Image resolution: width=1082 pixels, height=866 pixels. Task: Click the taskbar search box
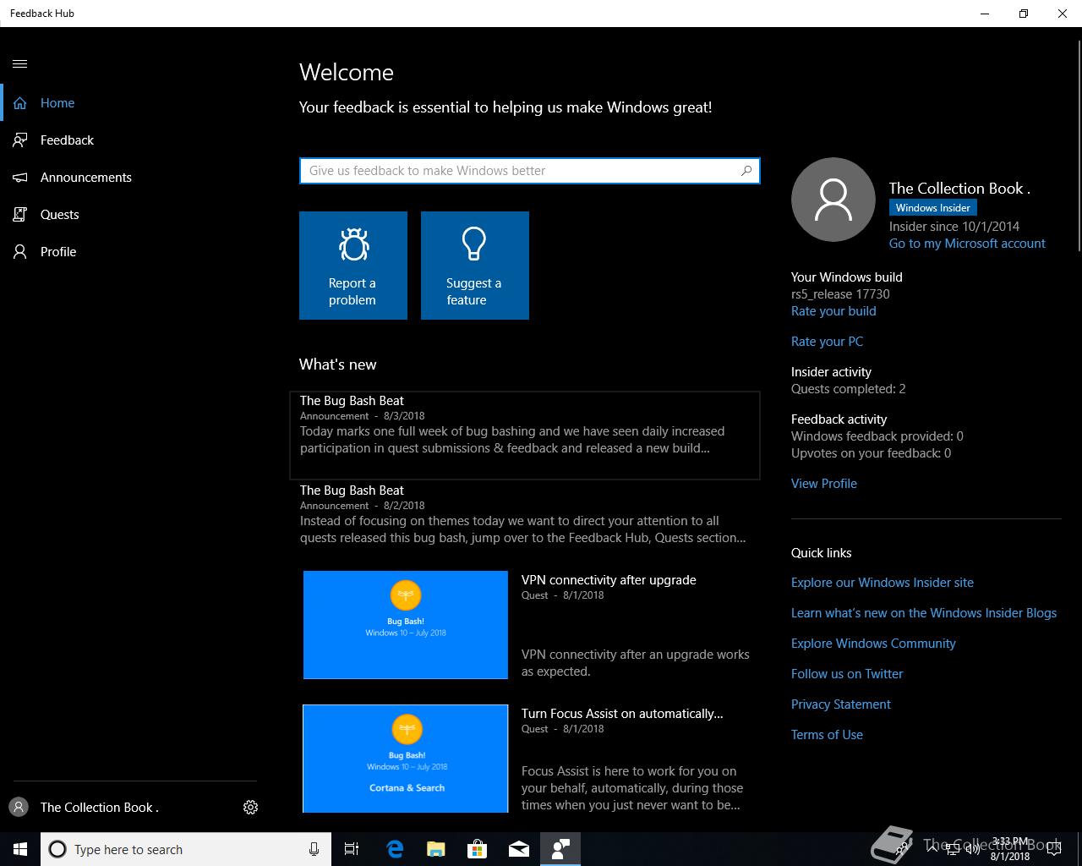point(186,849)
